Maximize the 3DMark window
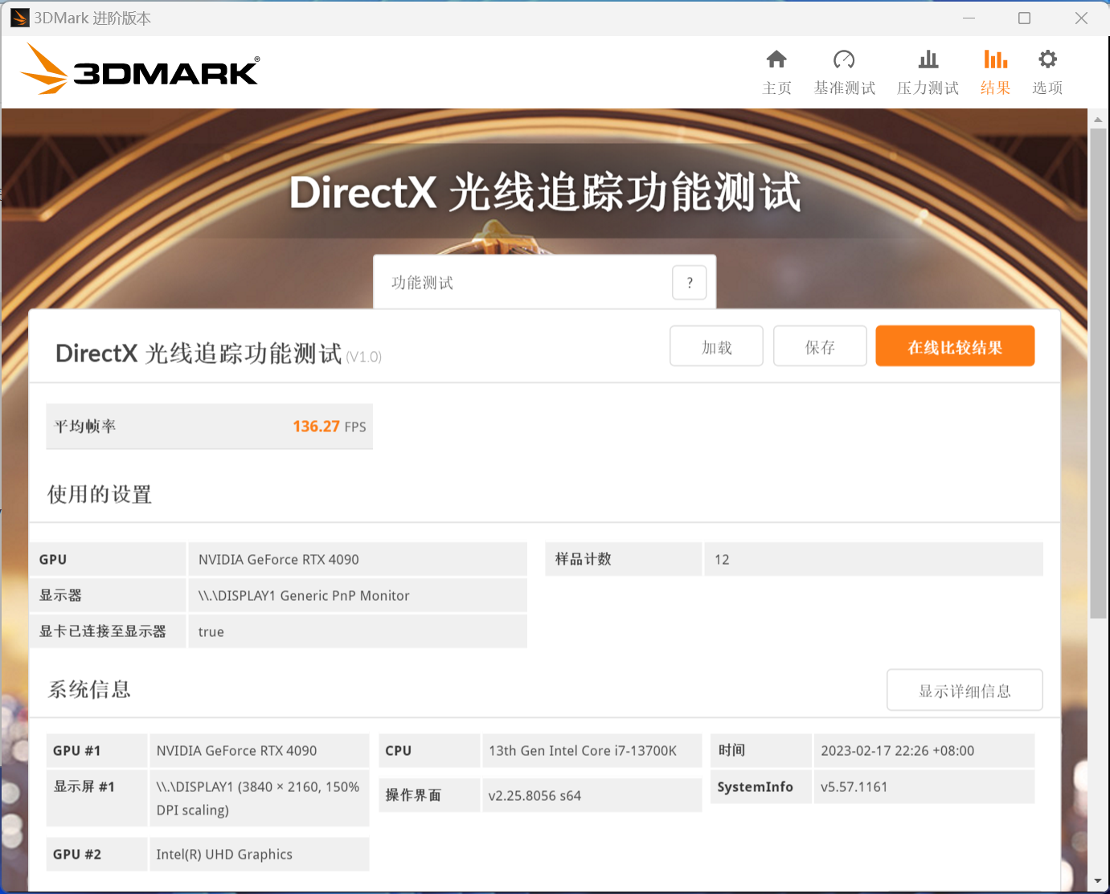Image resolution: width=1110 pixels, height=894 pixels. click(1024, 18)
